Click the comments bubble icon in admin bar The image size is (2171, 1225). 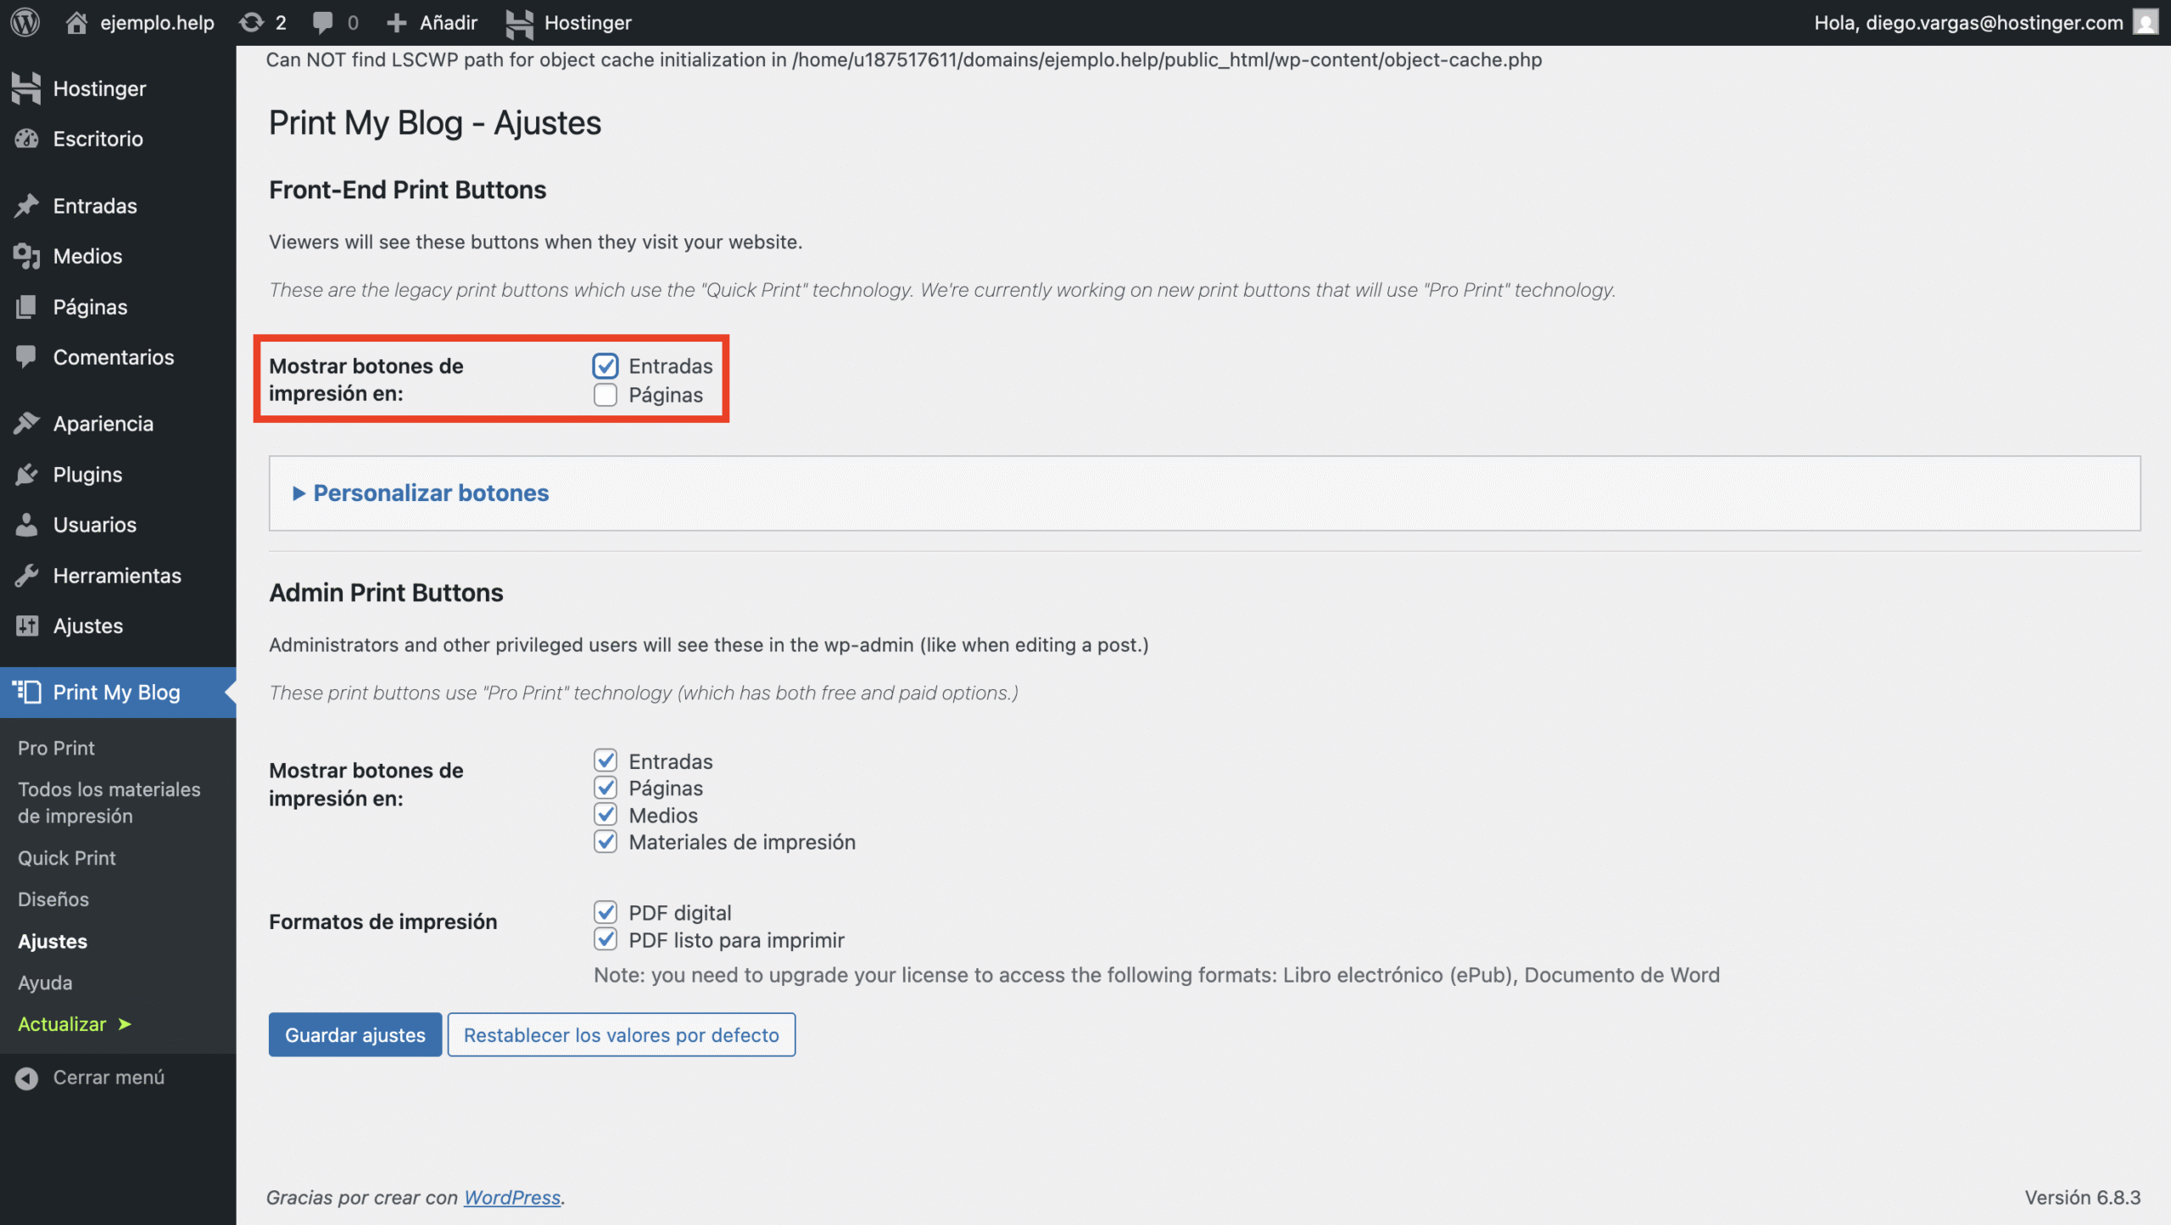[x=322, y=22]
